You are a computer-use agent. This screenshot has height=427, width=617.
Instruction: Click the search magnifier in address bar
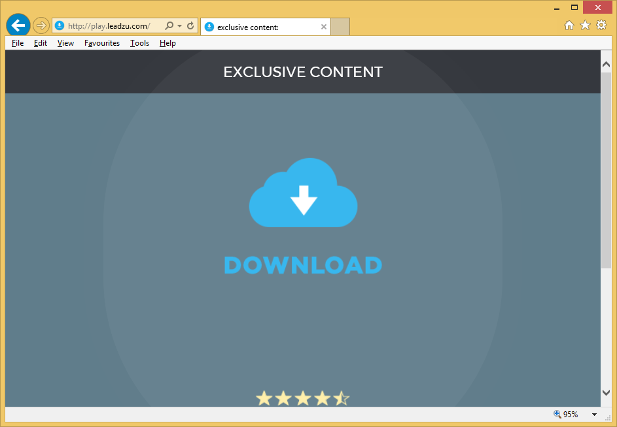click(x=169, y=26)
